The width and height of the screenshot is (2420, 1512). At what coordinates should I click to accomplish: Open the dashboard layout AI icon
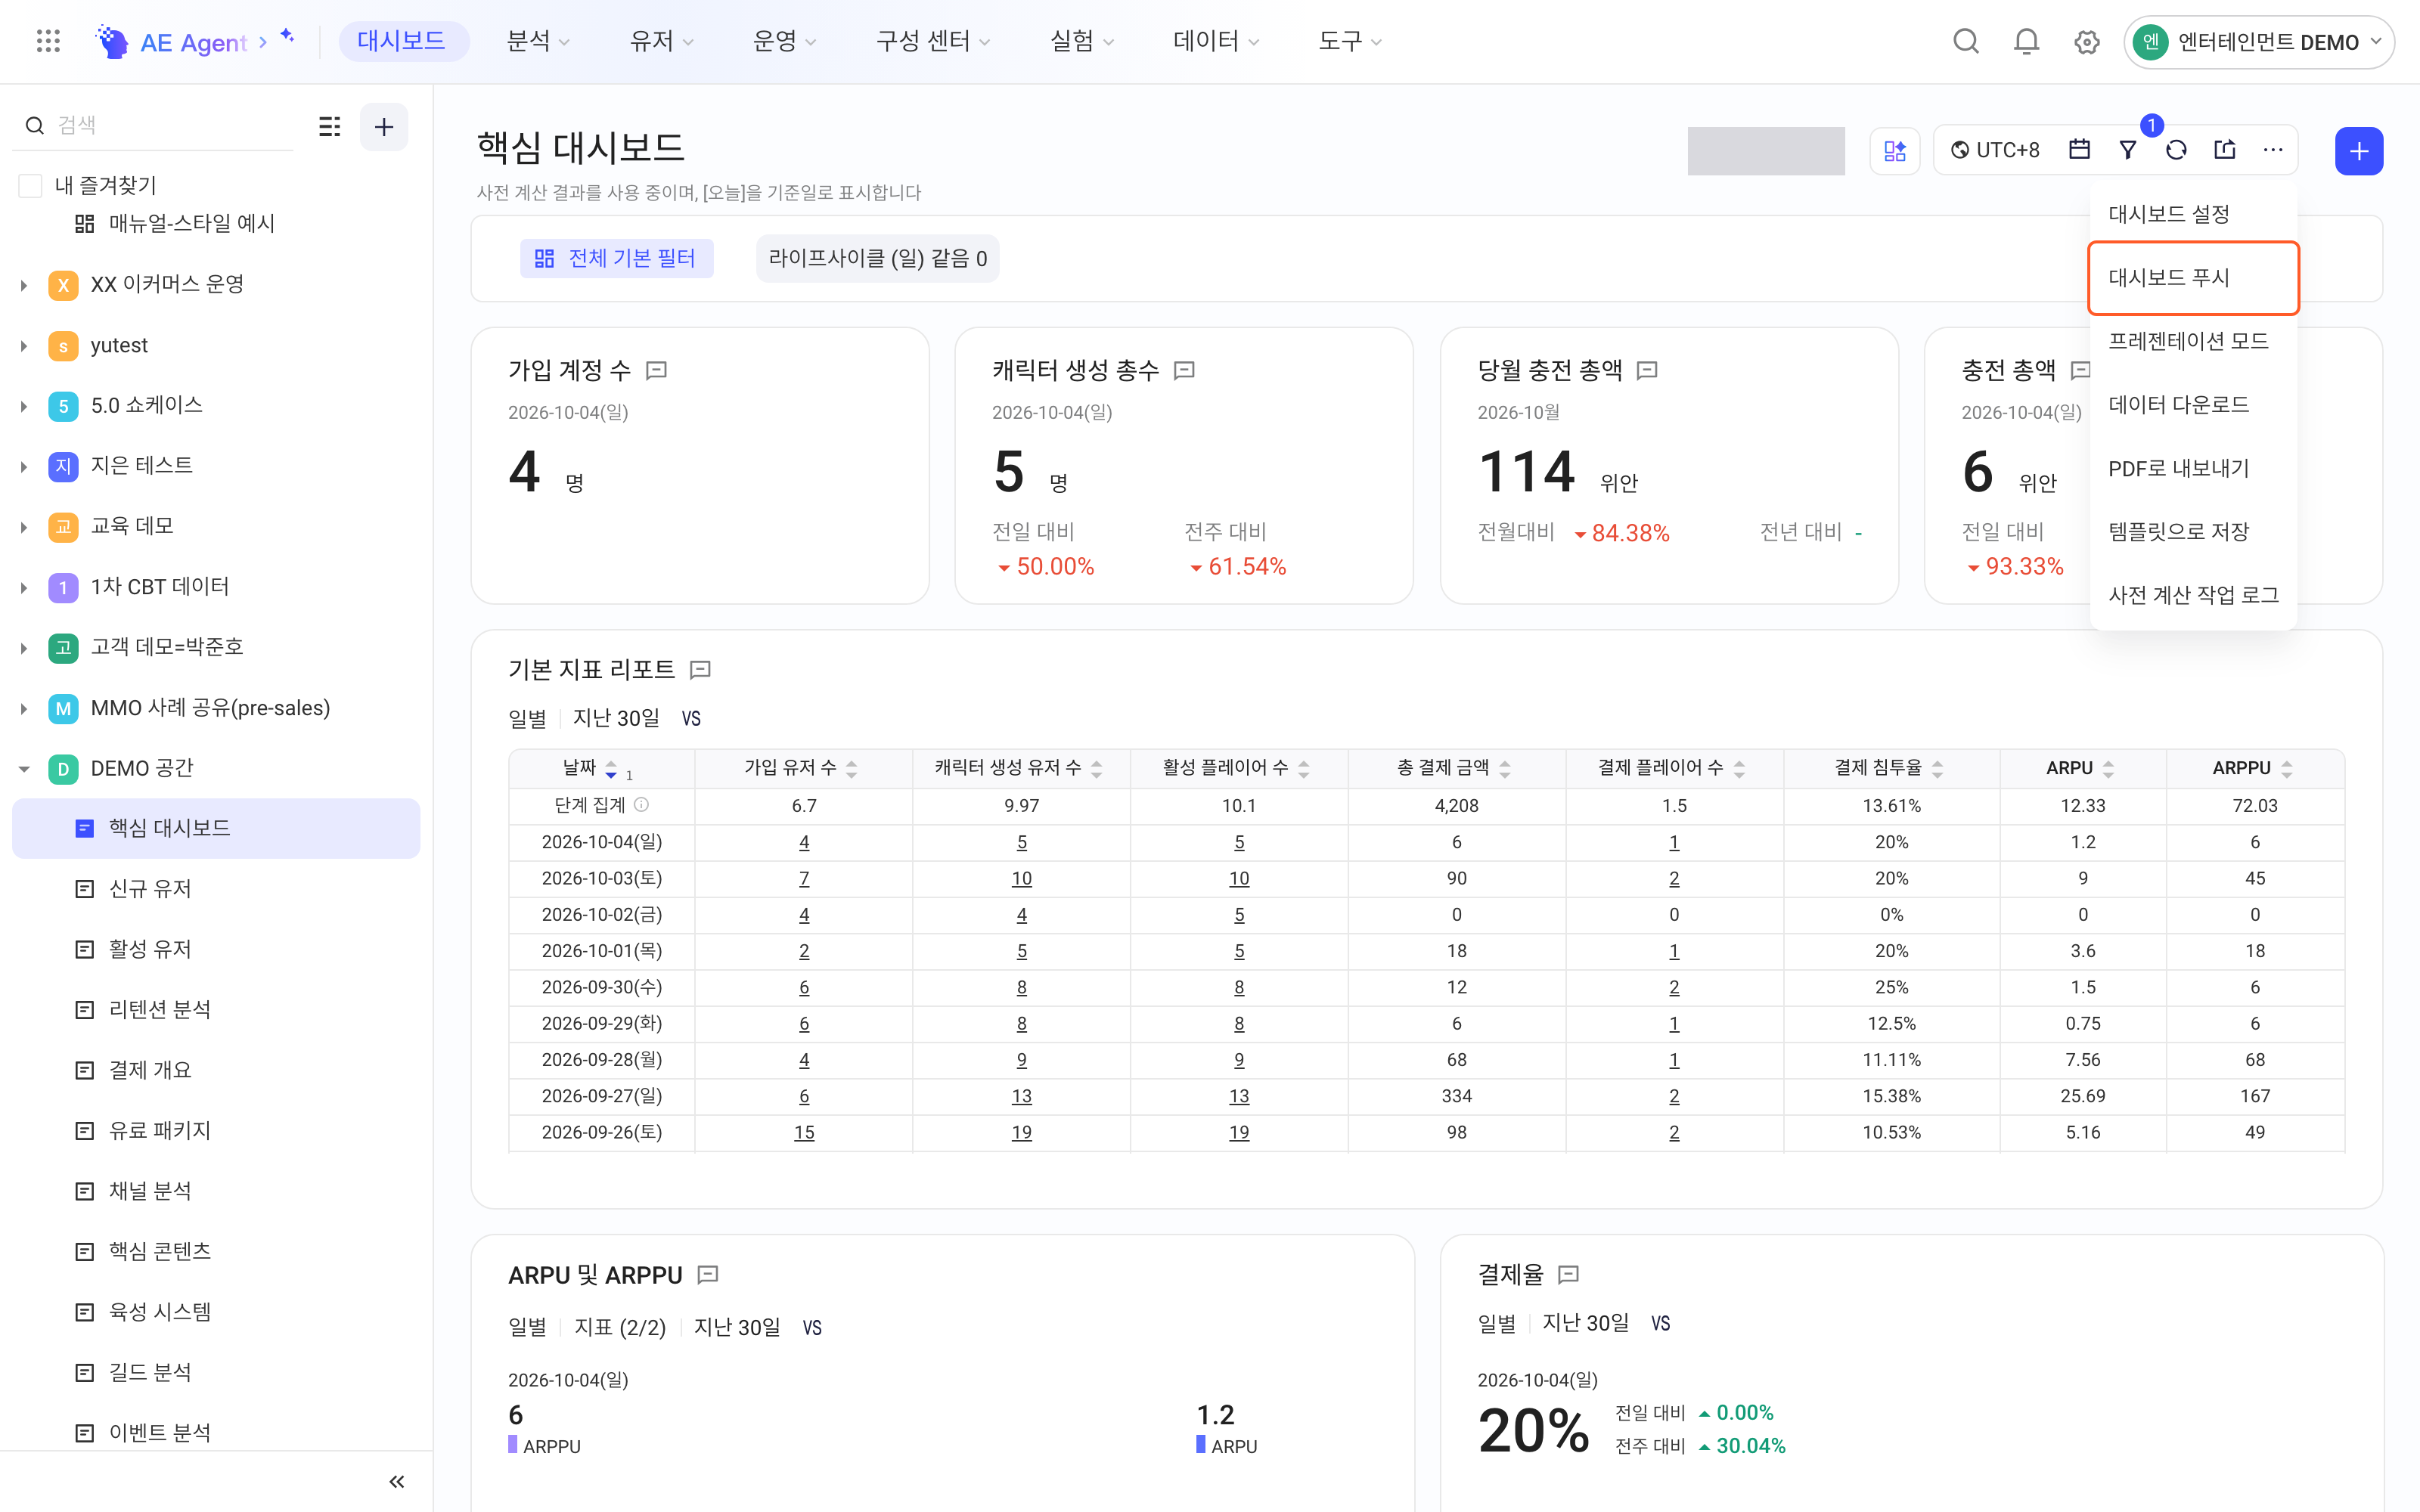(1894, 151)
